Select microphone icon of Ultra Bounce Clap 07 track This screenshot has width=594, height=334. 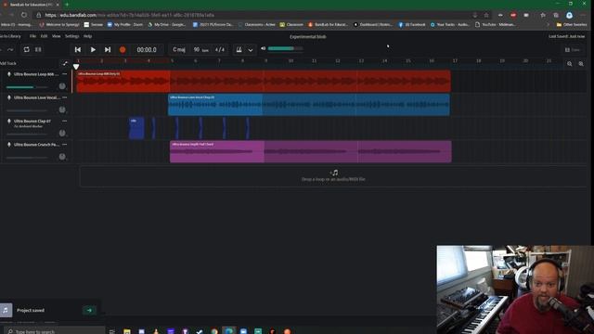click(9, 122)
